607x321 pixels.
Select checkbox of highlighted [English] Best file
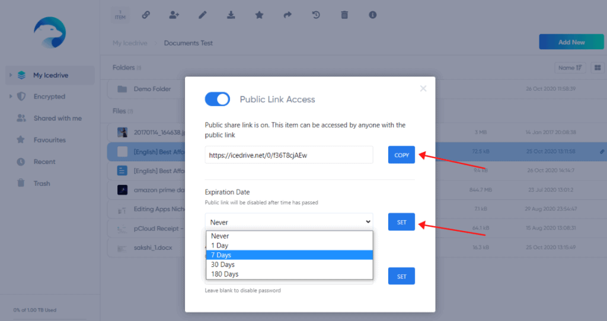[x=122, y=152]
